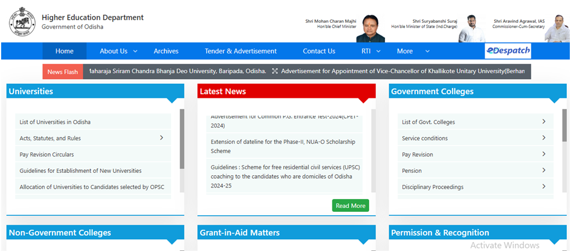
Task: Expand the Pay Revision arrow
Action: [544, 154]
